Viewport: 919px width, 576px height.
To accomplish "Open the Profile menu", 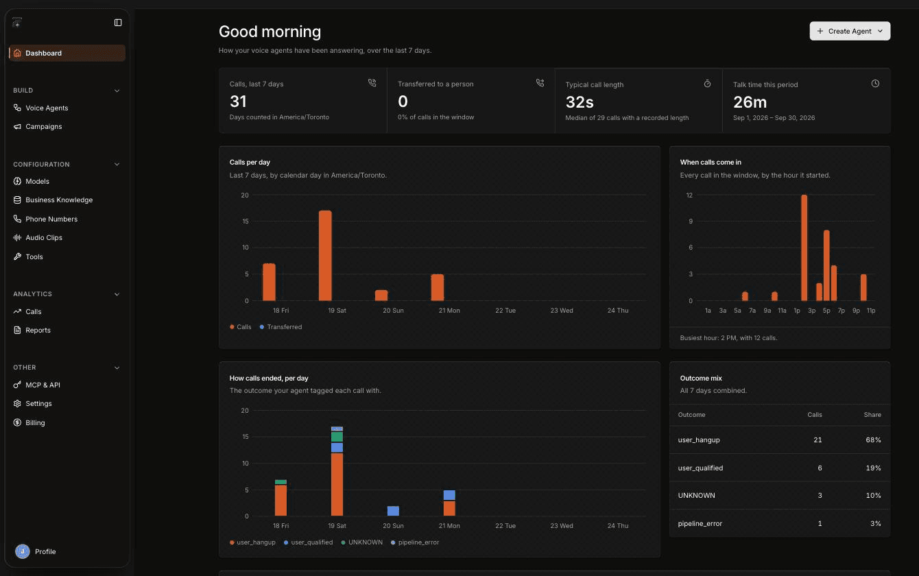I will pyautogui.click(x=45, y=551).
